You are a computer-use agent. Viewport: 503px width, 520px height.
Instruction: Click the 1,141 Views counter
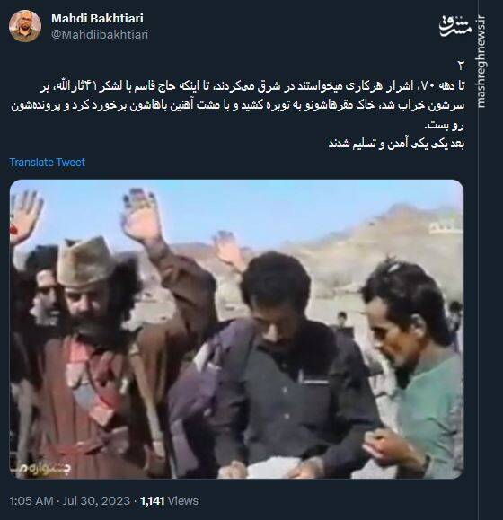pyautogui.click(x=169, y=501)
